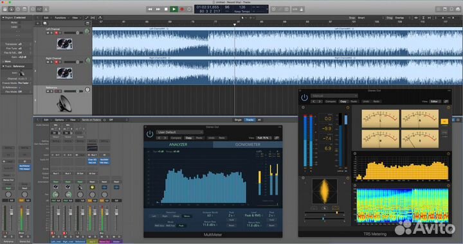
Task: Mute the Left Channel track
Action: click(48, 33)
